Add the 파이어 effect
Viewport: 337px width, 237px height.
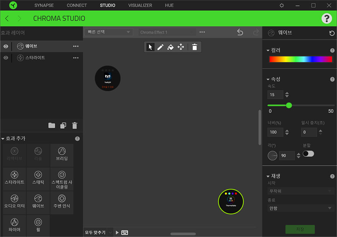(15, 226)
